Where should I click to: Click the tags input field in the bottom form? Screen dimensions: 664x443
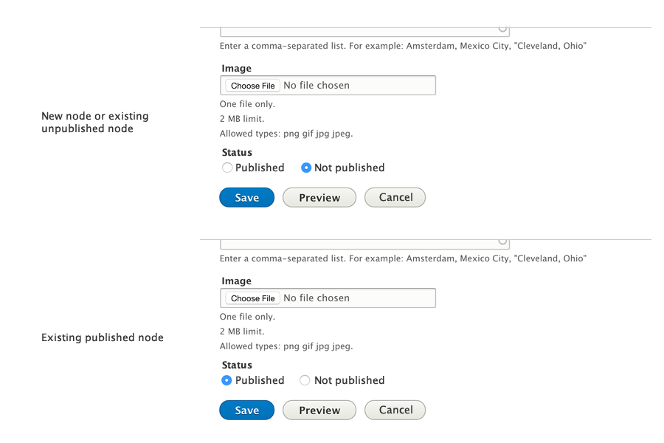[354, 241]
